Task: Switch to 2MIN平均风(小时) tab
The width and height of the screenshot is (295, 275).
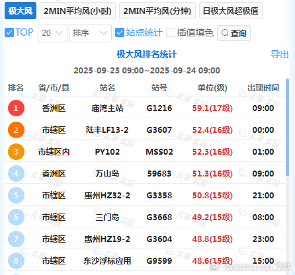Action: tap(77, 11)
